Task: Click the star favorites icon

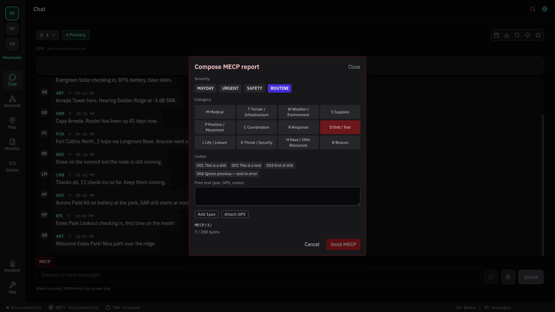Action: 538,35
